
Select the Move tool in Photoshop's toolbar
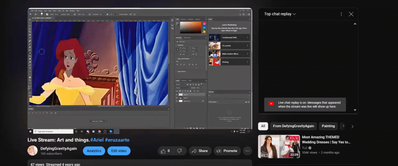(30, 19)
